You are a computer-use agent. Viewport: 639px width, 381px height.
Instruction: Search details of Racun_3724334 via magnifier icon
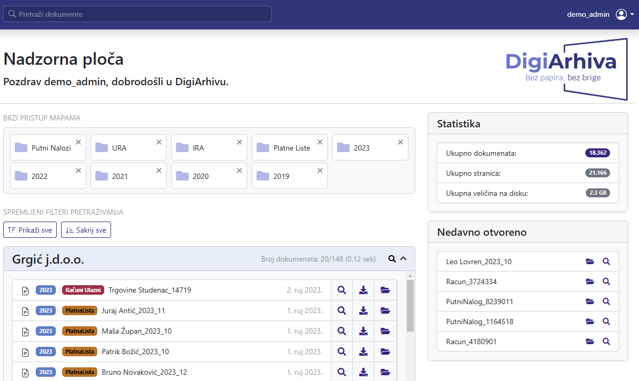606,282
